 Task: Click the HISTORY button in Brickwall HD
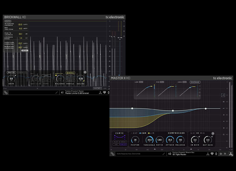pos(97,88)
